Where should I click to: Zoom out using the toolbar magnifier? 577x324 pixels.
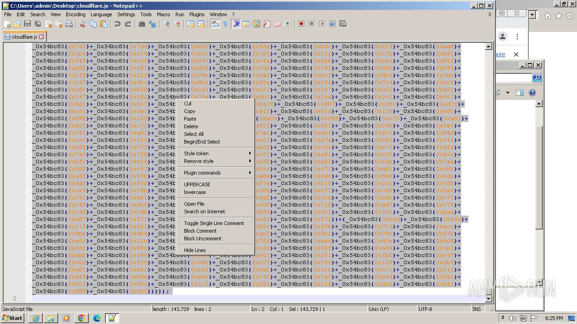(x=177, y=24)
